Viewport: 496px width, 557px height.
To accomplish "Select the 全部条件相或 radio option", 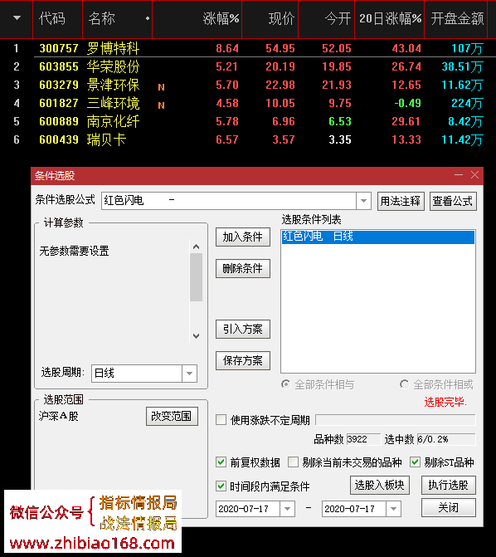I will [404, 384].
